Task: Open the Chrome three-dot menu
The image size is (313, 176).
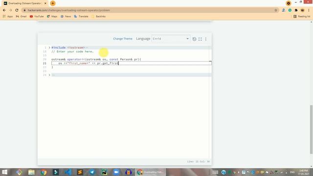Action: click(309, 10)
